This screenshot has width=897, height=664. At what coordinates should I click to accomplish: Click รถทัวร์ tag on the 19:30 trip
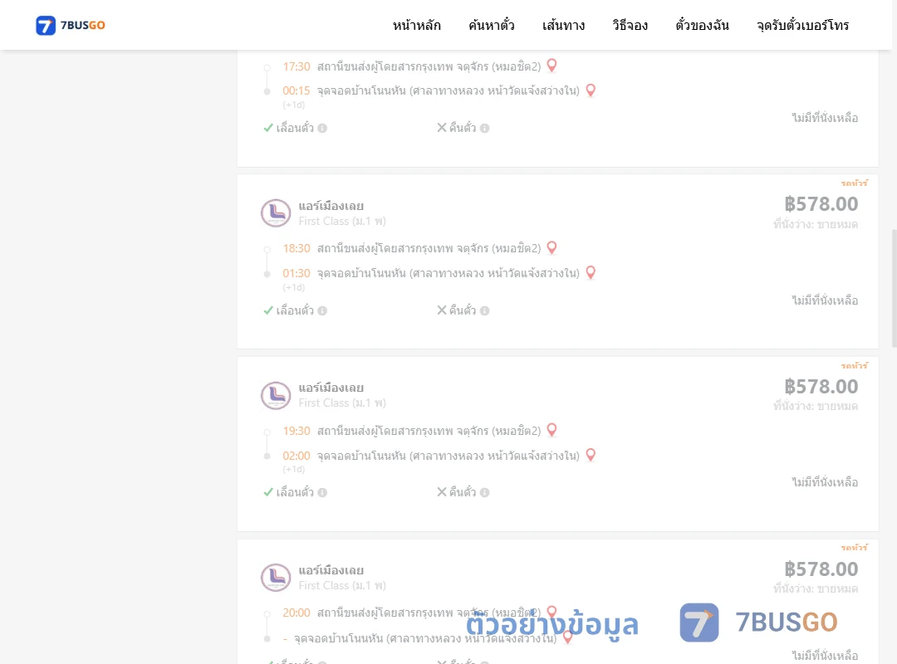pos(855,365)
